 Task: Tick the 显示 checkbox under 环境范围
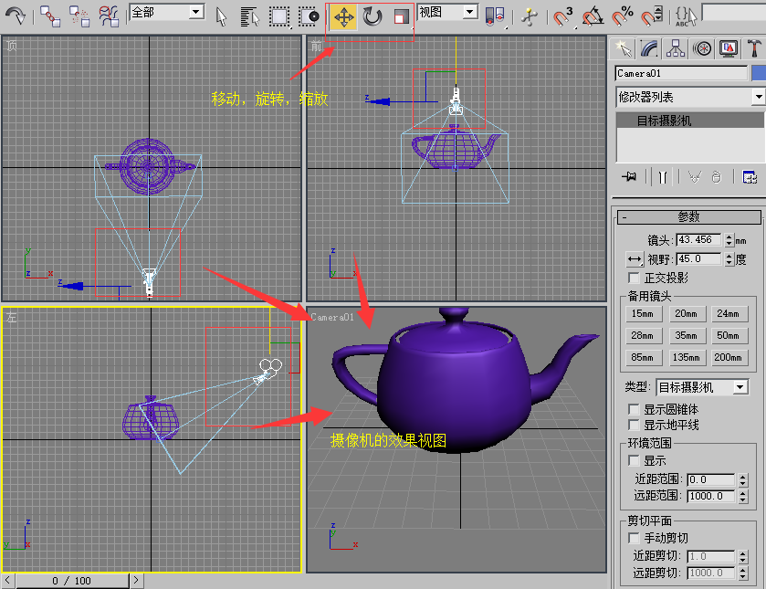[634, 460]
